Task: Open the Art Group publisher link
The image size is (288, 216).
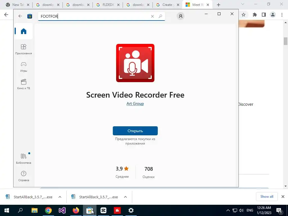Action: (135, 103)
